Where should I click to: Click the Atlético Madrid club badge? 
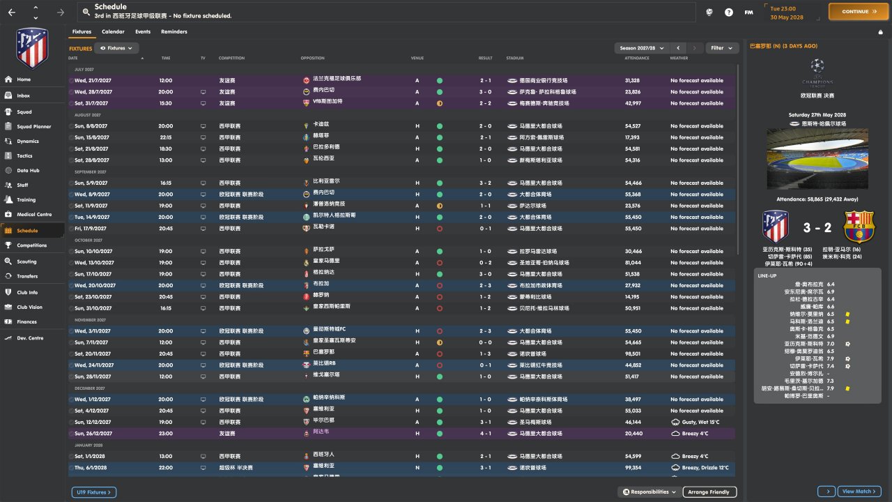[32, 47]
